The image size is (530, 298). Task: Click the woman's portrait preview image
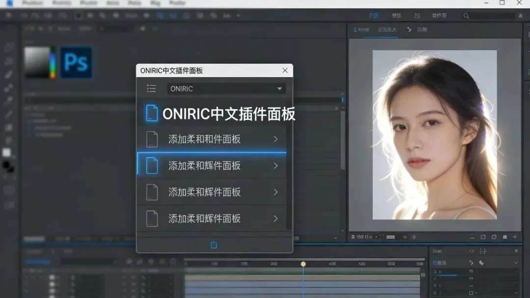click(x=435, y=135)
